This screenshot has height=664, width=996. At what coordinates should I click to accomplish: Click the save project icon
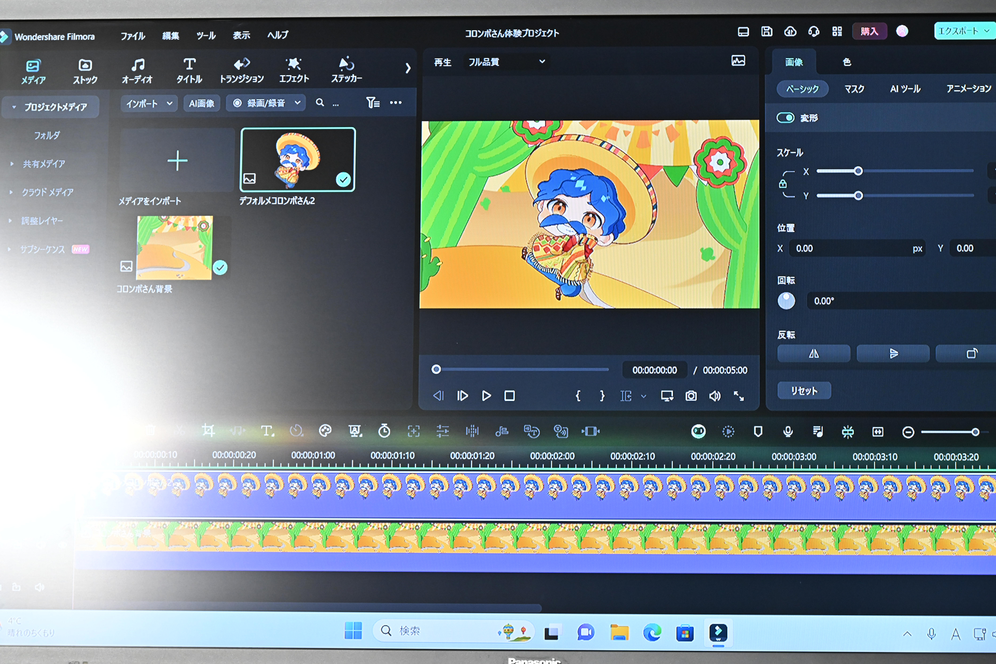point(766,32)
